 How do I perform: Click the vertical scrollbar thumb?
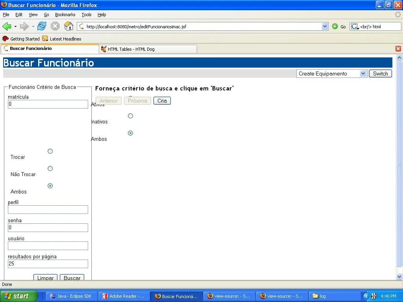pos(399,164)
